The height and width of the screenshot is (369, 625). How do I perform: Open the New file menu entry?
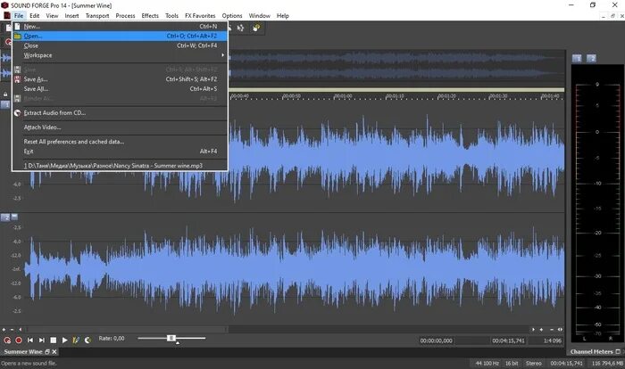120,26
